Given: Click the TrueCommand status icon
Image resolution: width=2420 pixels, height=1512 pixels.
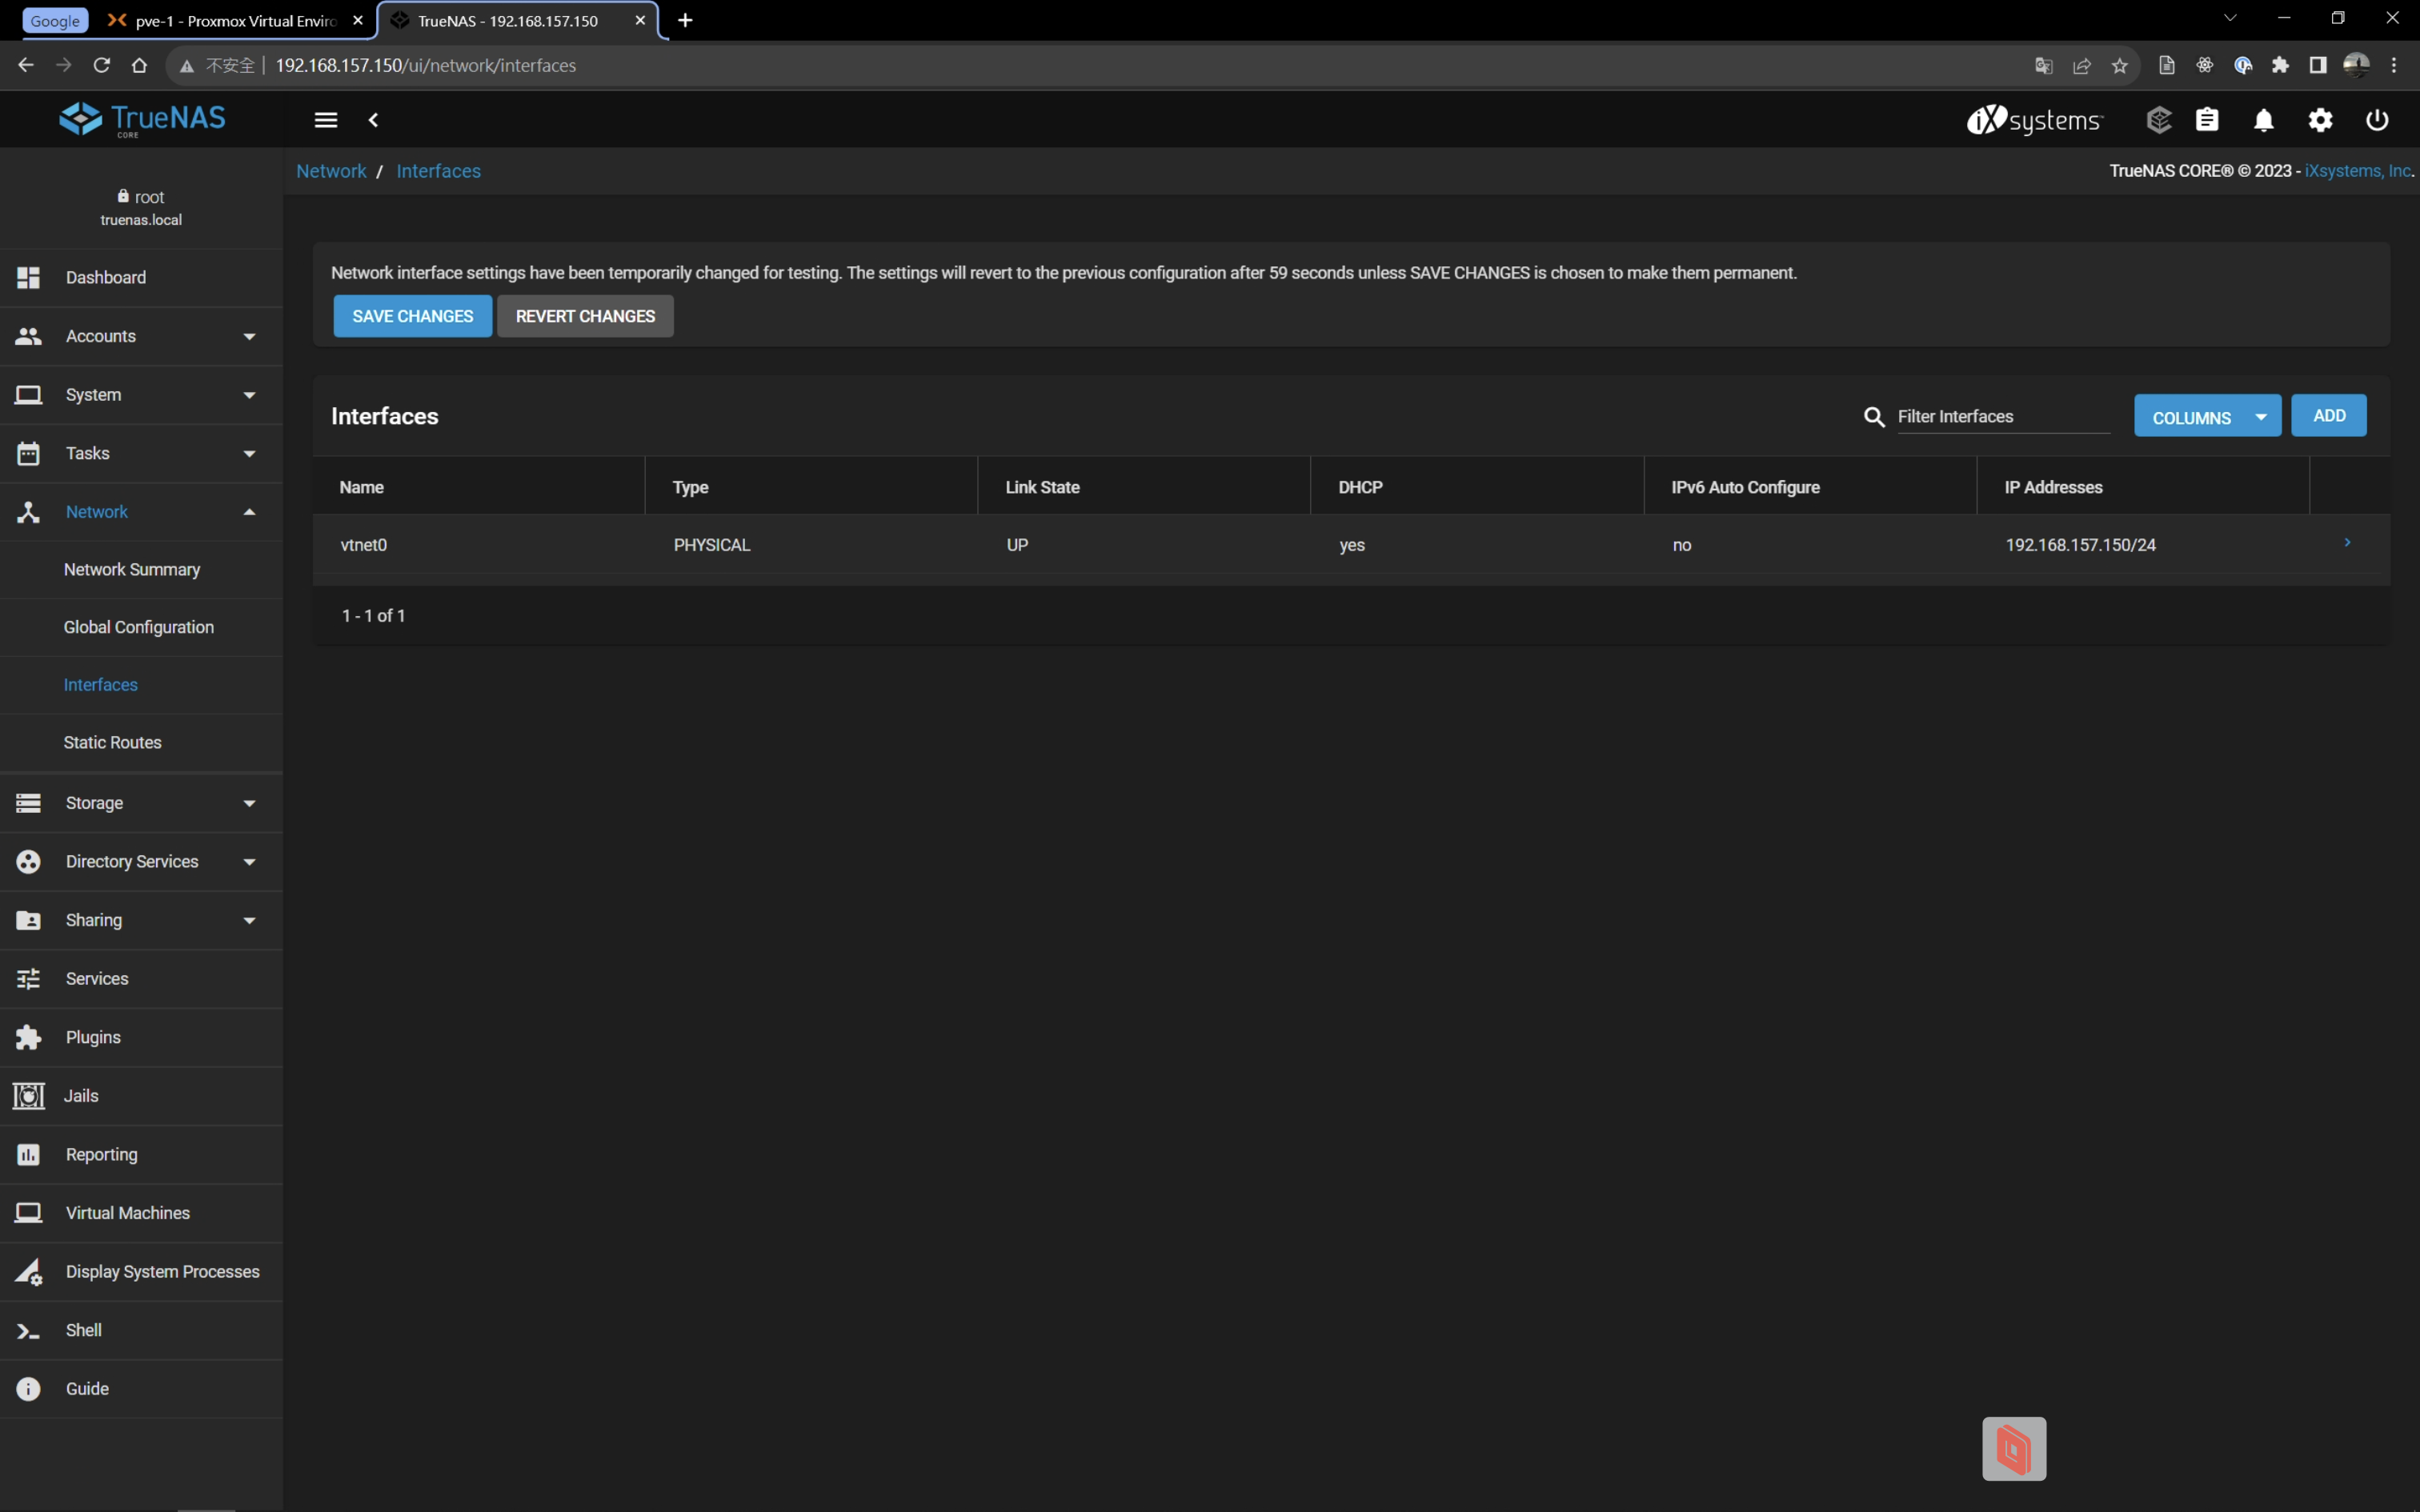Looking at the screenshot, I should click(2159, 120).
